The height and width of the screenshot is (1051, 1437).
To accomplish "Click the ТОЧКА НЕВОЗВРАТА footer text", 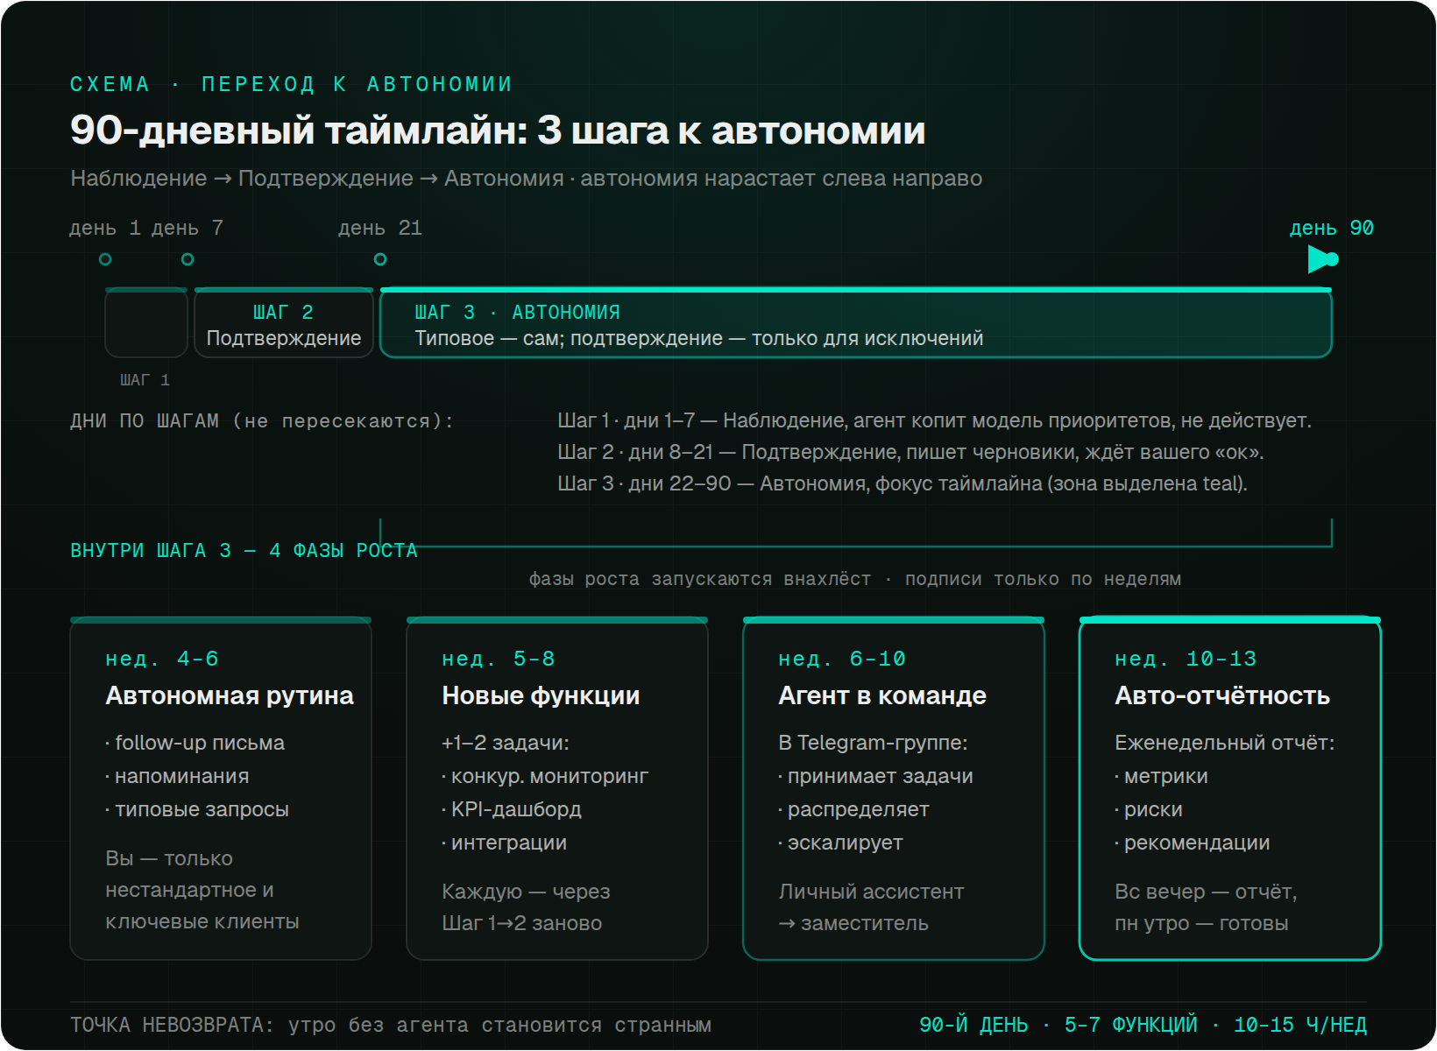I will 391,1025.
